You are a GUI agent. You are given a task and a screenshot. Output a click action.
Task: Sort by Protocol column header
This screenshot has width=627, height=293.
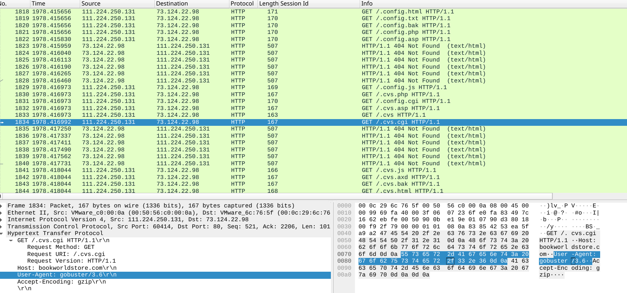[242, 4]
